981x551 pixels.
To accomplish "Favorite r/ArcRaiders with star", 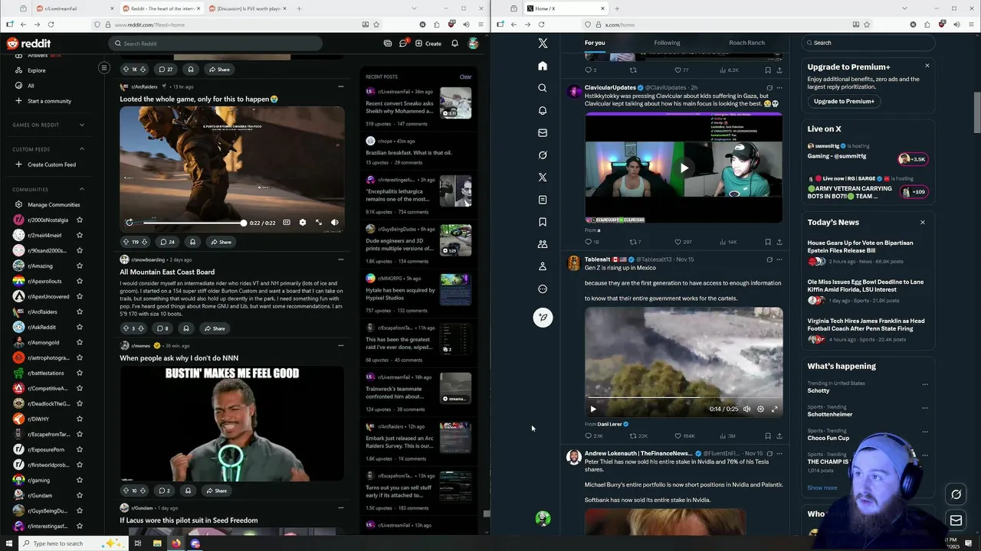I will pyautogui.click(x=79, y=311).
